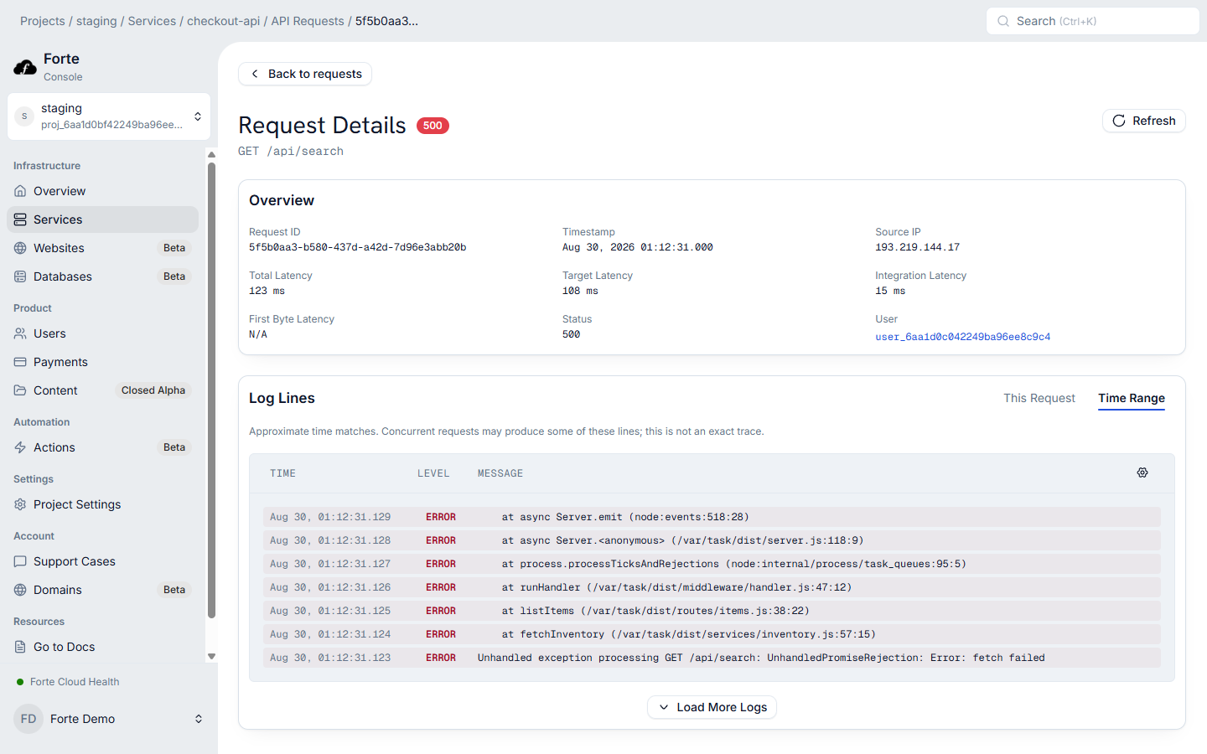Screen dimensions: 1207x754
Task: Click the Request ID value 5f5b0aa3-b580
Action: [x=358, y=247]
